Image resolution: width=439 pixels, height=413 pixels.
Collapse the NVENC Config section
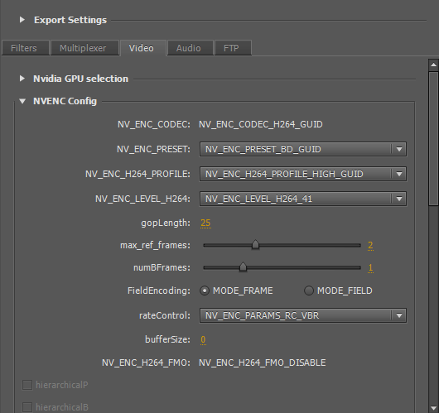[x=22, y=101]
